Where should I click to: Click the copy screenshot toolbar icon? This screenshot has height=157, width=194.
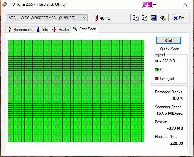coord(145,18)
